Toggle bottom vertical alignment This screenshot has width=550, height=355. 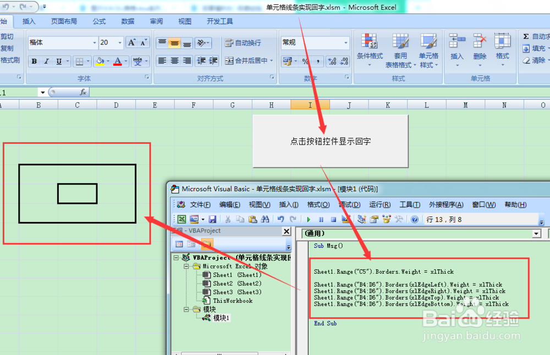coord(186,43)
